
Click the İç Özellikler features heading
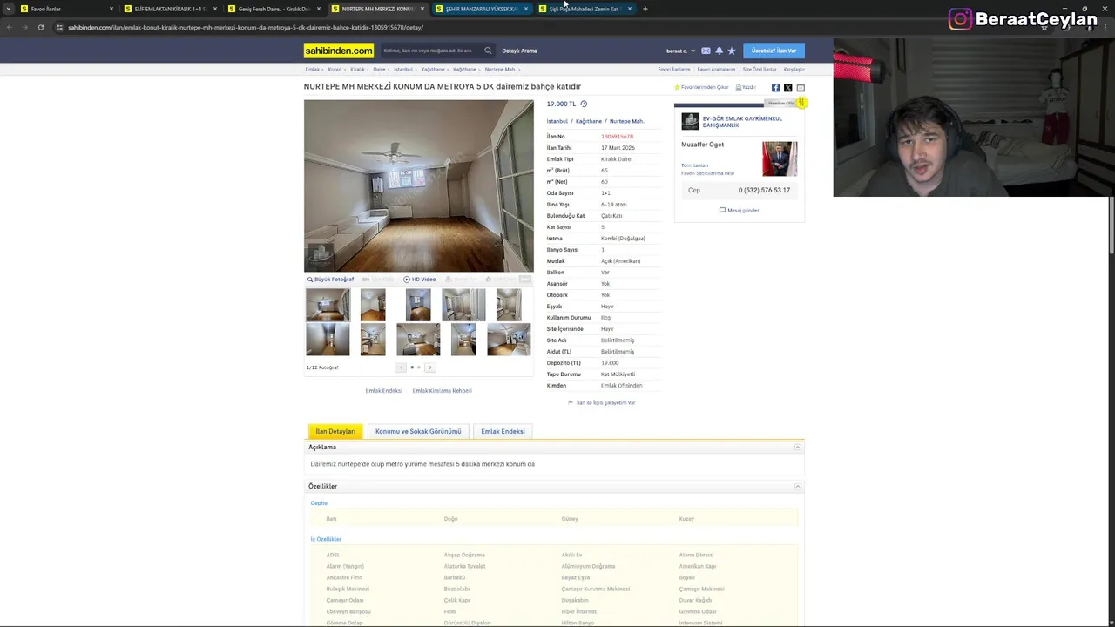coord(326,539)
